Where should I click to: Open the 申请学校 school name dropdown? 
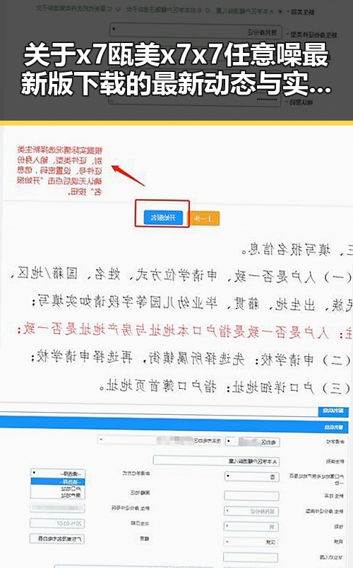pos(160,440)
